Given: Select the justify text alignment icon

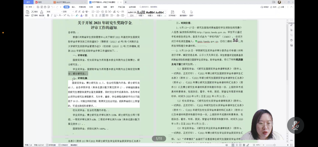Looking at the screenshot, I should click(x=103, y=16).
